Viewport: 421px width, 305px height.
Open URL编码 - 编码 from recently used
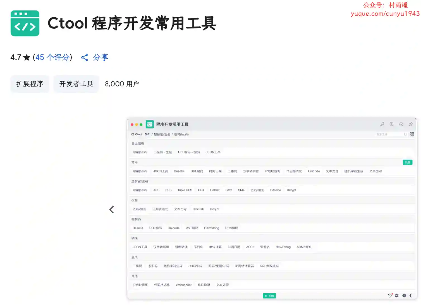pos(189,152)
